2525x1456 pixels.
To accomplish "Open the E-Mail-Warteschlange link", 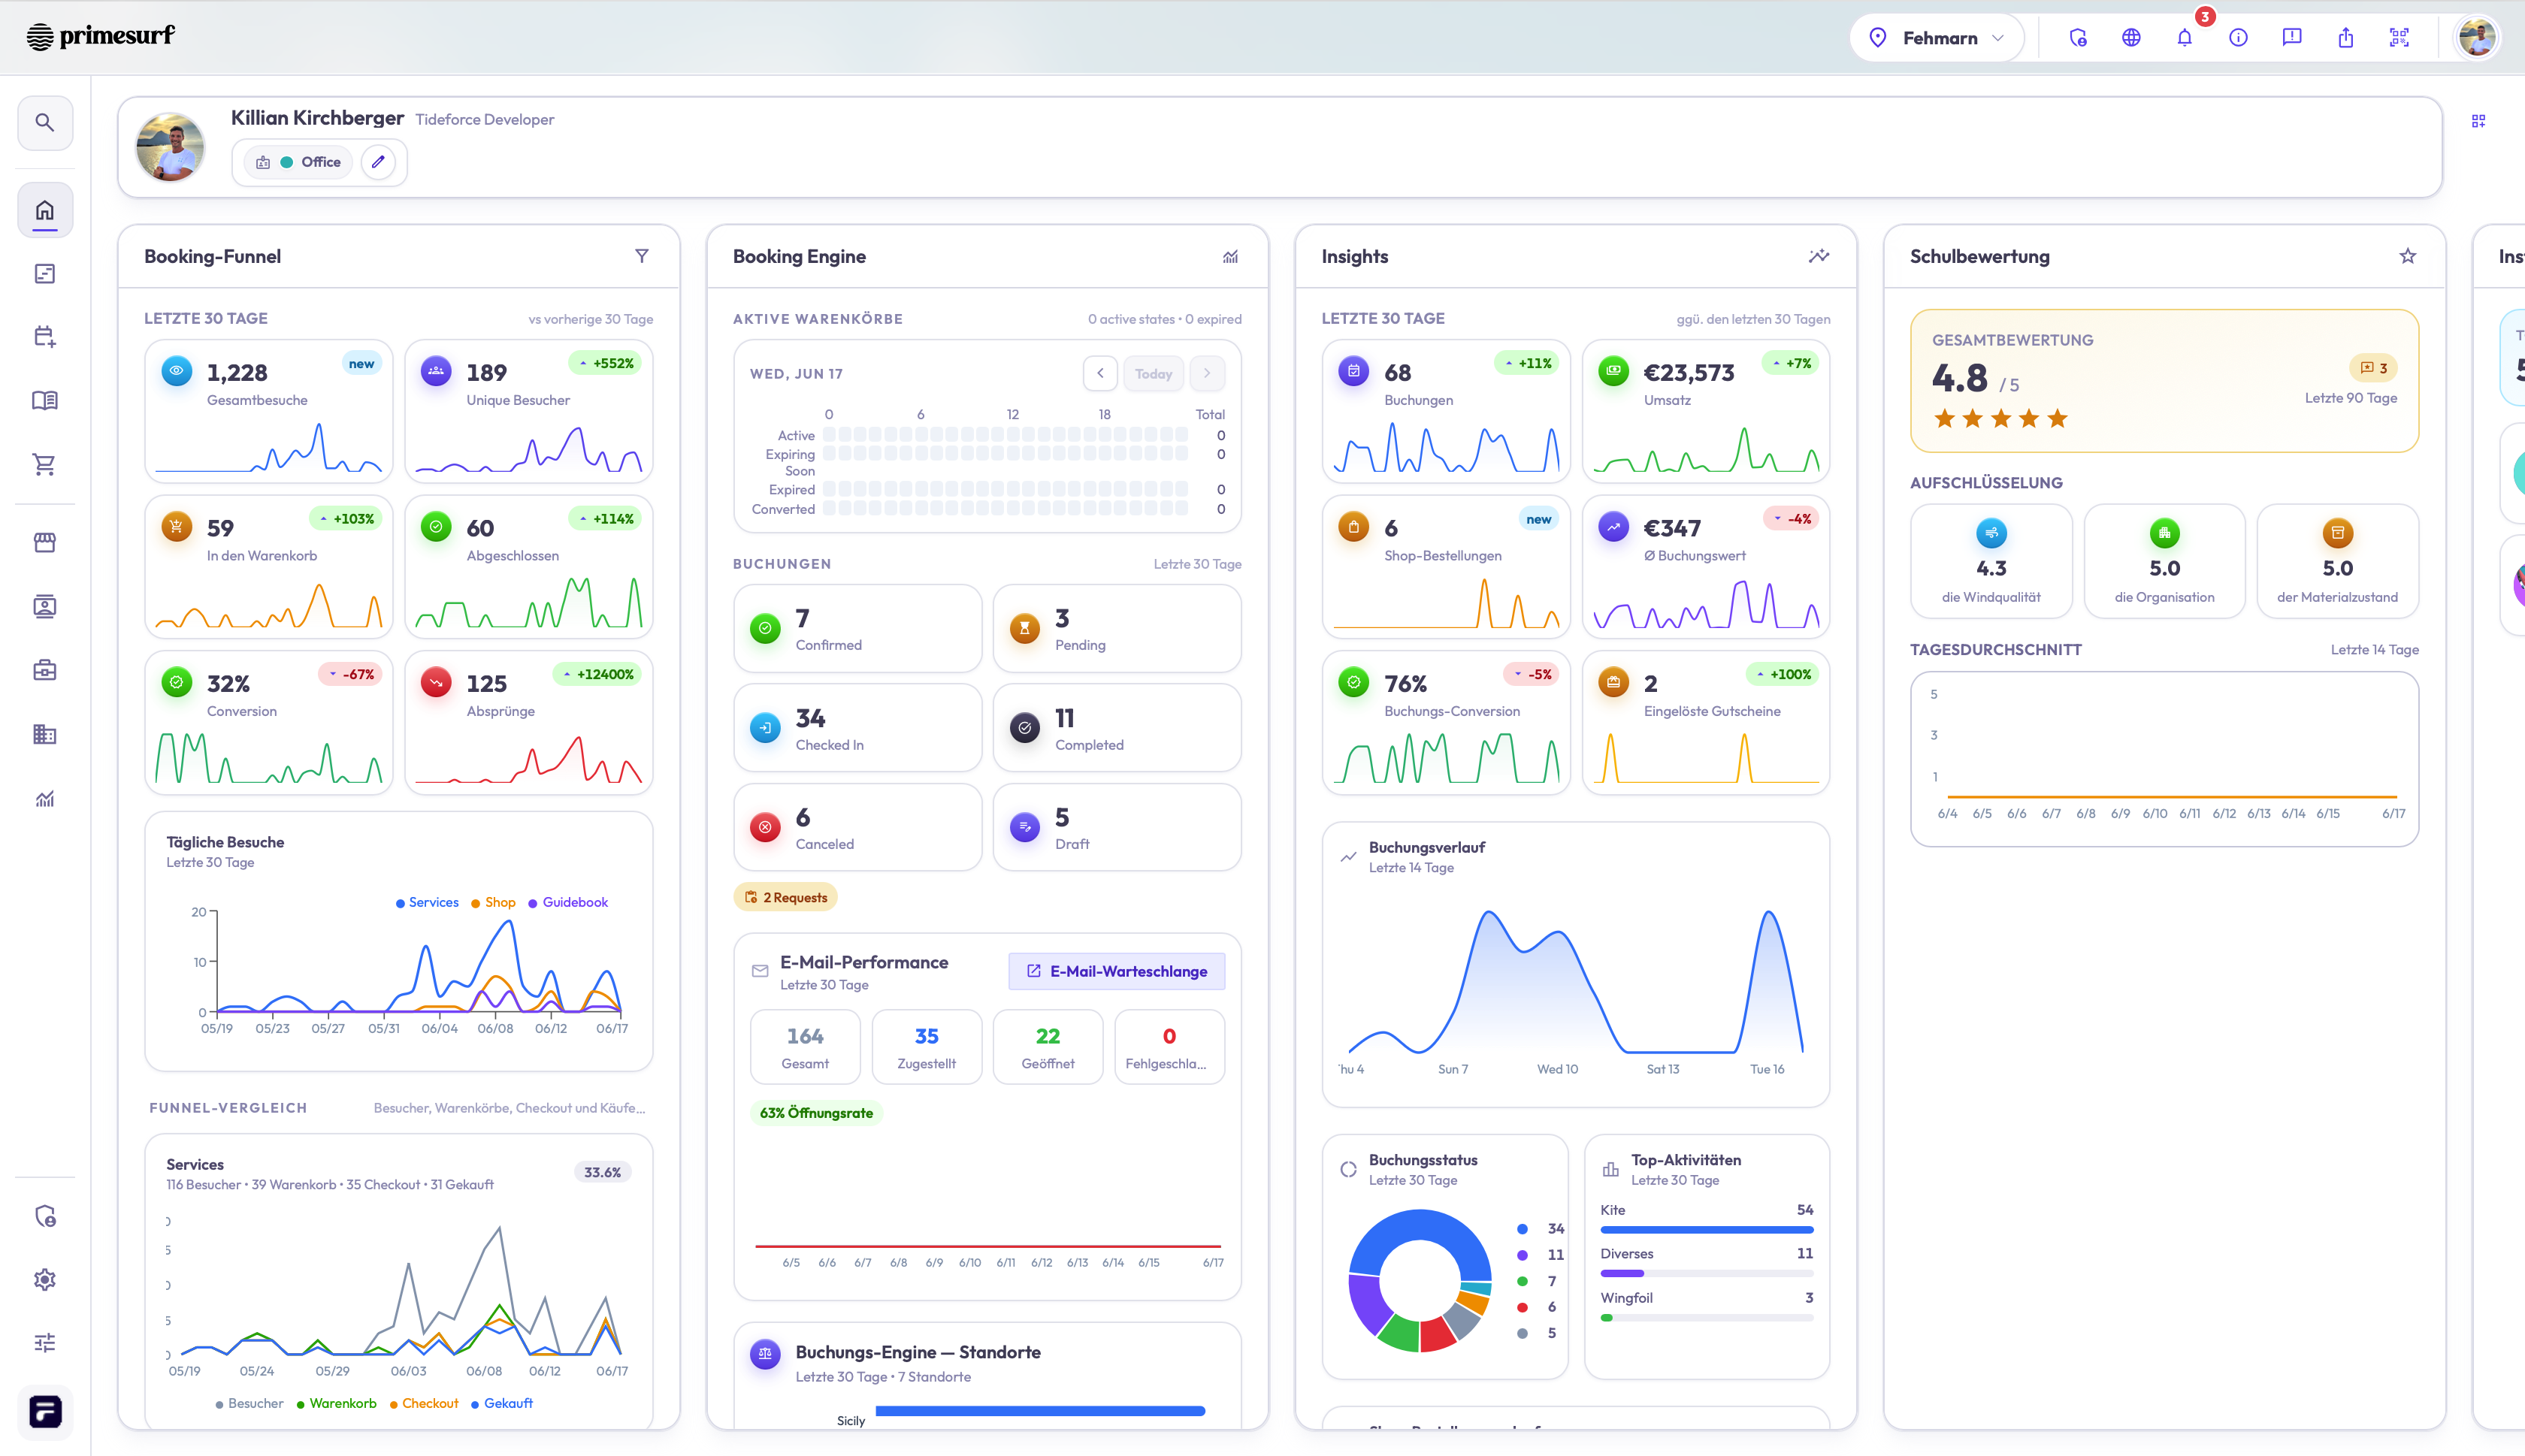I will (x=1116, y=971).
